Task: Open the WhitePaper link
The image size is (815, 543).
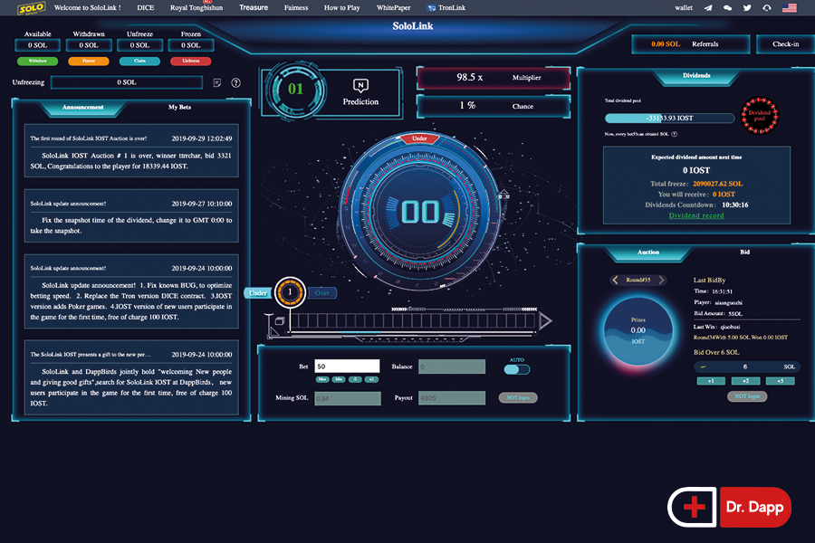Action: point(394,8)
